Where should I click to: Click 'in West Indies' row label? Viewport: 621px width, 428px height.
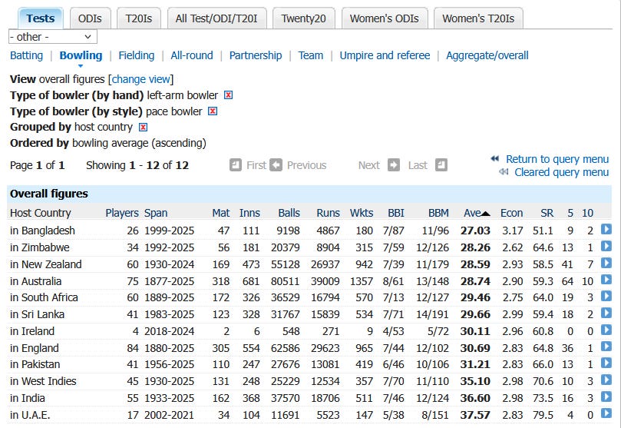click(43, 381)
